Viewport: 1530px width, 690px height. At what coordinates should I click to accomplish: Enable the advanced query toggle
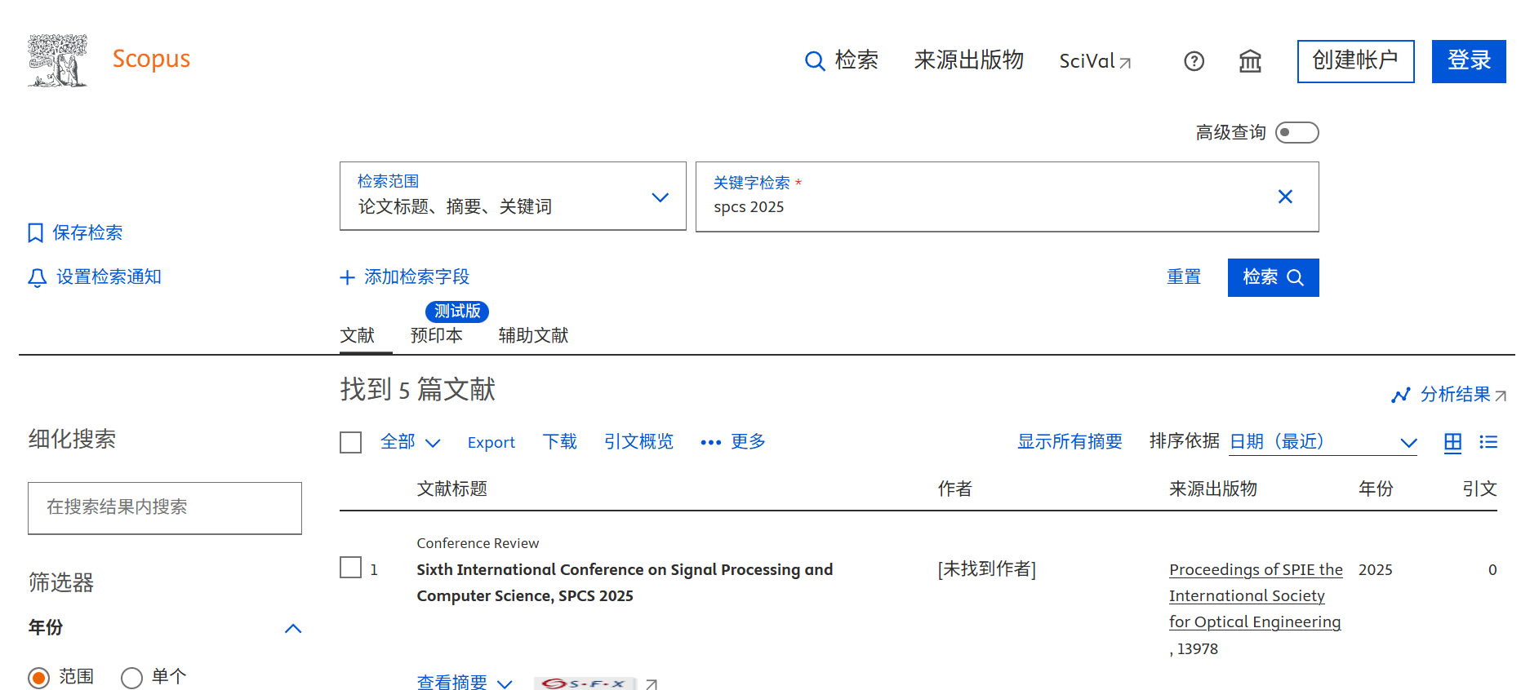click(1296, 132)
